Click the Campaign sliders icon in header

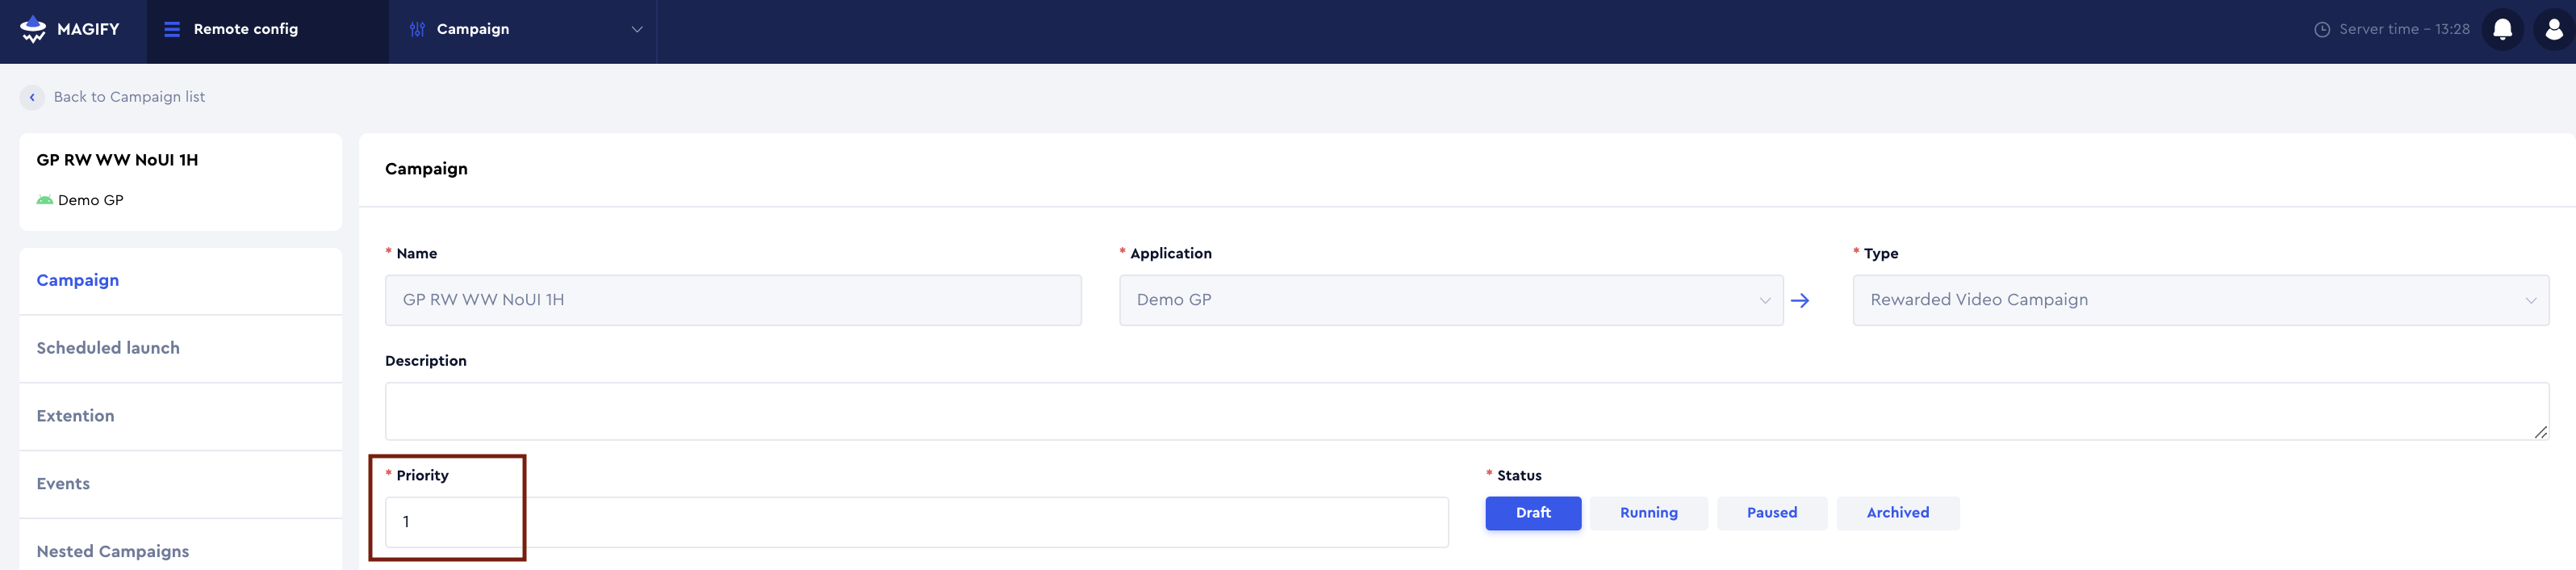[x=417, y=29]
